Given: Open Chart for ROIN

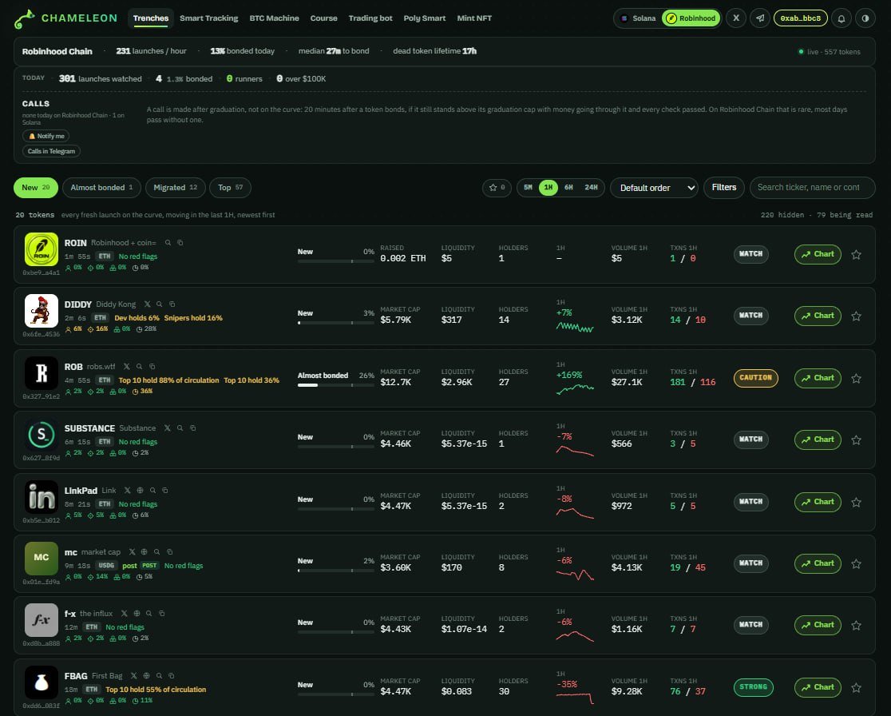Looking at the screenshot, I should tap(818, 254).
